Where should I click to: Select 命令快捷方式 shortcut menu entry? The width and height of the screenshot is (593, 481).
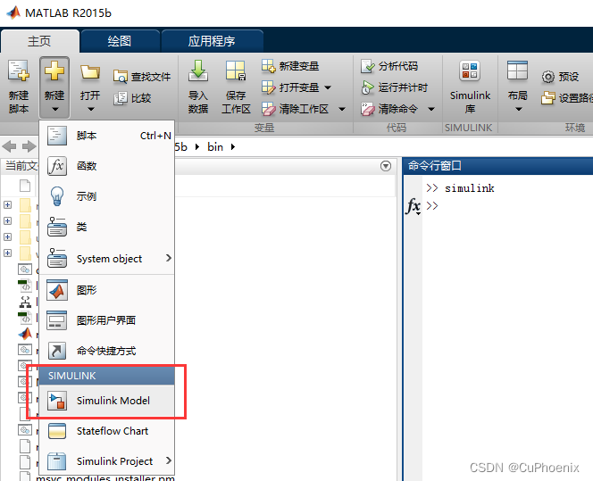coord(107,351)
